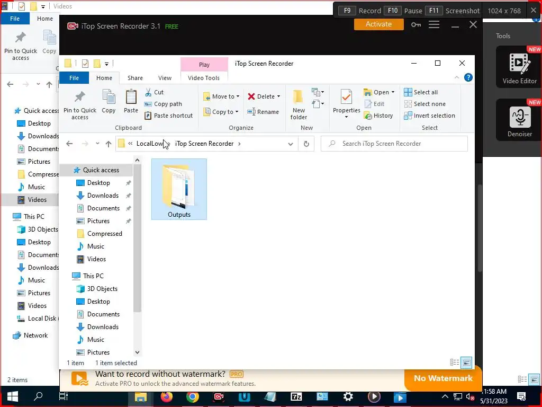Click Invert selection
This screenshot has width=542, height=407.
tap(429, 116)
